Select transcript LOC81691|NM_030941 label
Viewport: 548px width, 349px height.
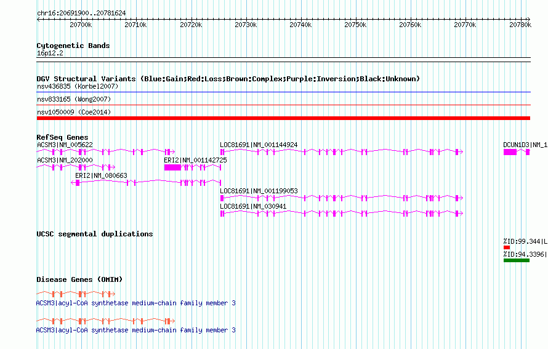[x=253, y=206]
